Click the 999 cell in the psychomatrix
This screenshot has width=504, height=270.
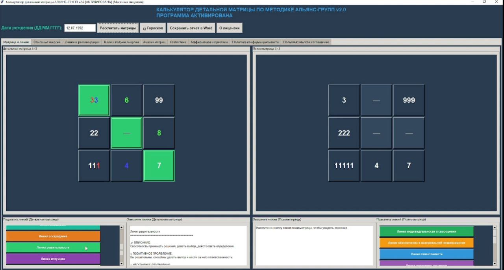pos(409,100)
